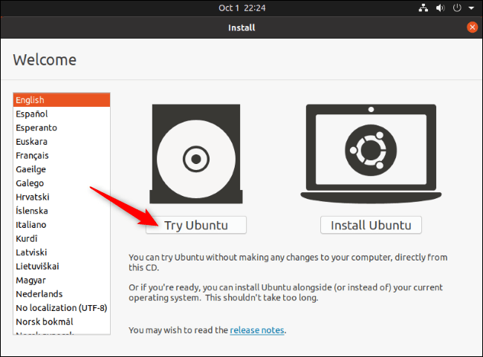Choose Italiano from the language list
This screenshot has height=357, width=483.
pyautogui.click(x=62, y=225)
